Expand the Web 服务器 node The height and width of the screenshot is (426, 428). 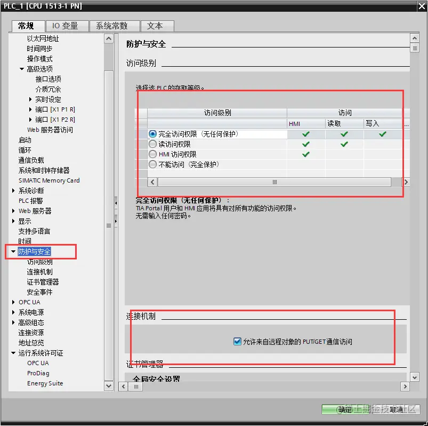click(13, 210)
